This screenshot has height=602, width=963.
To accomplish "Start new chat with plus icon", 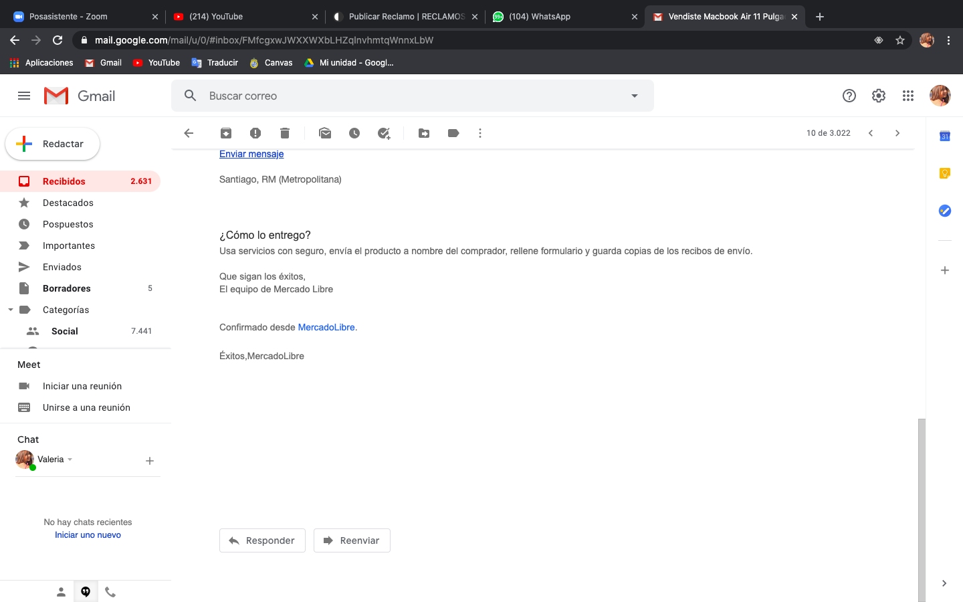I will click(150, 461).
